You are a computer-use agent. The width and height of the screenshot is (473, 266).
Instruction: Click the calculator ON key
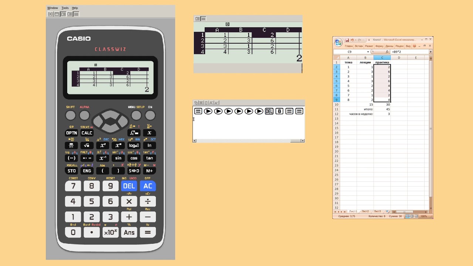tap(150, 115)
